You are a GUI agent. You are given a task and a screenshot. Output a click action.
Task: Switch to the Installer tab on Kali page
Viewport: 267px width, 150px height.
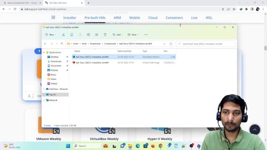[70, 17]
